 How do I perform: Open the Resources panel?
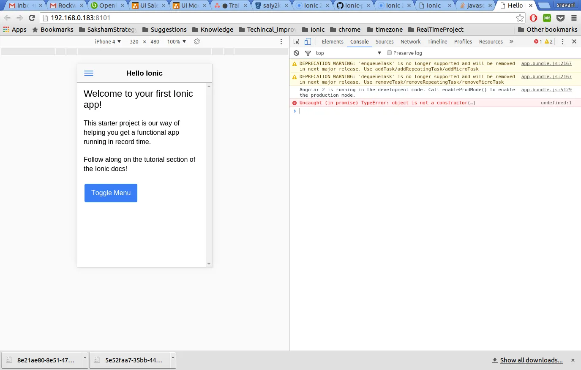[x=491, y=41]
